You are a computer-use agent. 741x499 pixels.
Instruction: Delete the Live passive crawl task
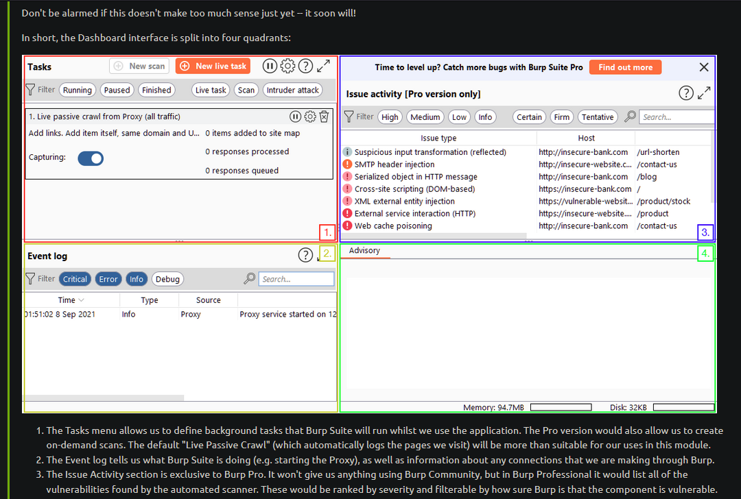pos(324,117)
